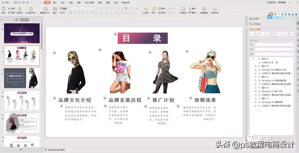Click the Sogou input method S logo

[x=271, y=14]
